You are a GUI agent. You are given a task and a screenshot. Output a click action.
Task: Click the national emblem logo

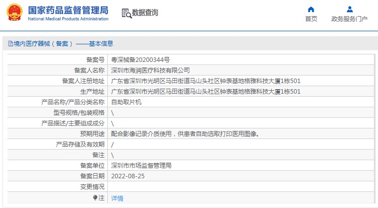(15, 12)
